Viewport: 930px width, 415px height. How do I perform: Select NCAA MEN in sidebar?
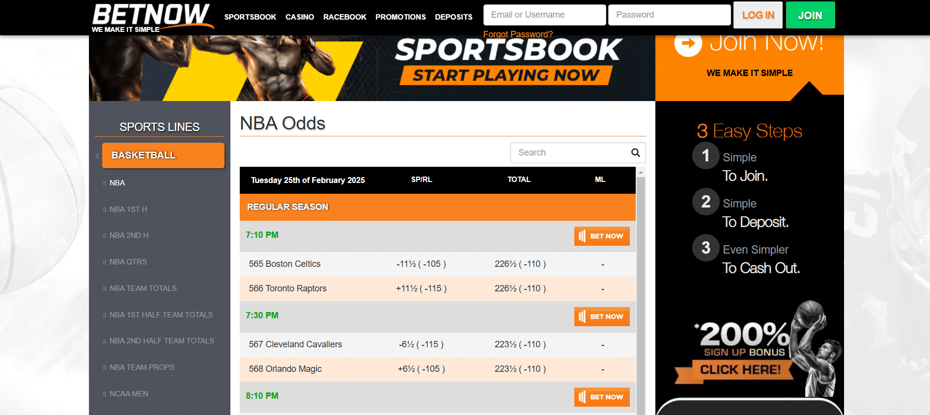point(129,393)
